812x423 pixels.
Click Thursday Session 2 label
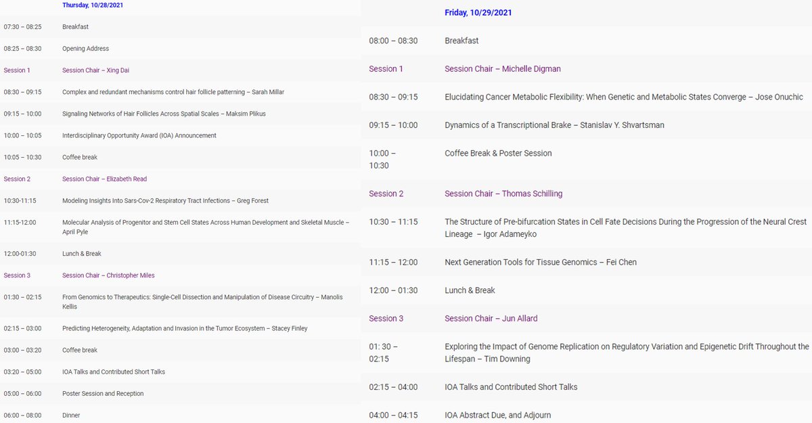pyautogui.click(x=17, y=179)
